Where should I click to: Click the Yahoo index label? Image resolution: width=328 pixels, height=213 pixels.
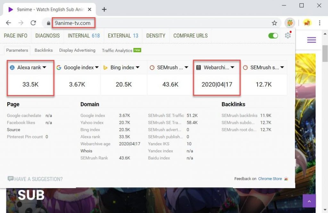pyautogui.click(x=92, y=122)
